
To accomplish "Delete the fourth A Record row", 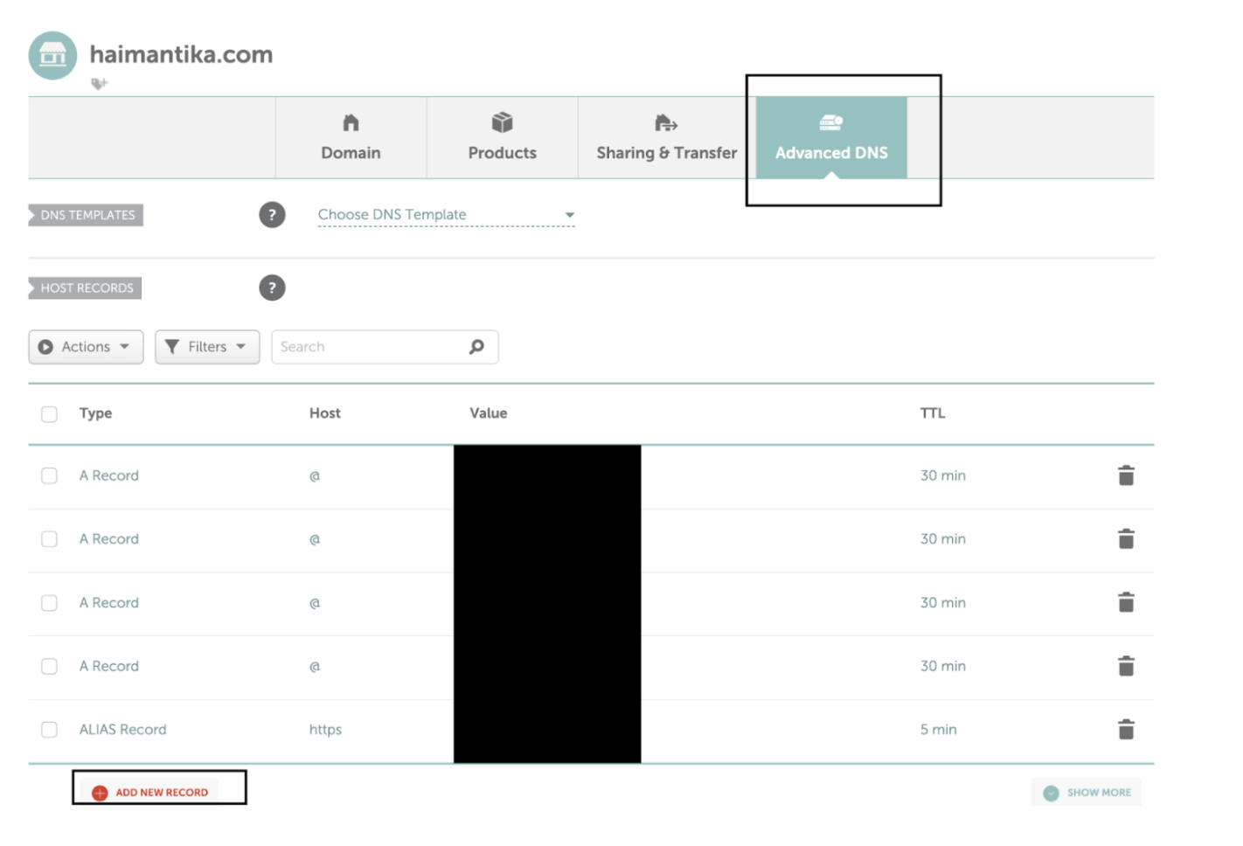I will tap(1126, 666).
